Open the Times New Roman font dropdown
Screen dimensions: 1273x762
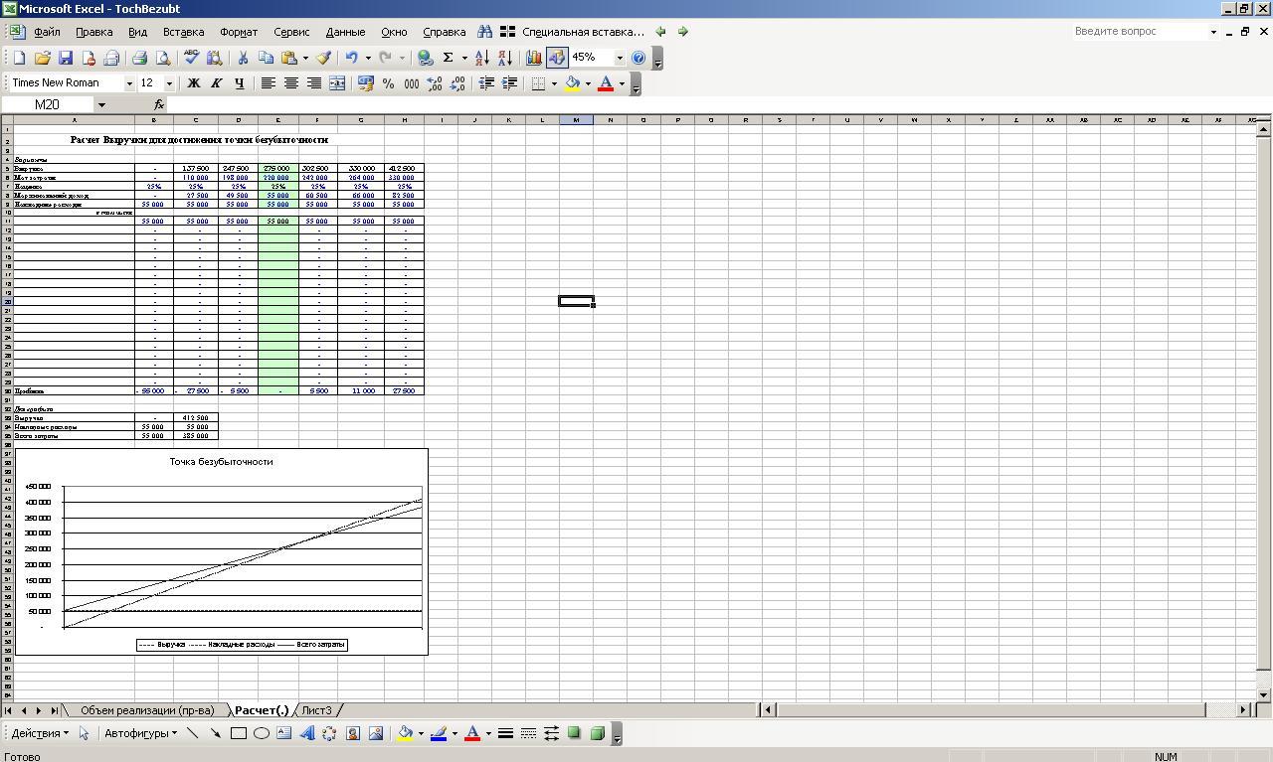click(x=129, y=83)
